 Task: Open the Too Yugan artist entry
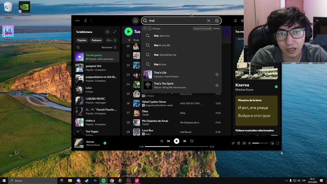tap(97, 132)
